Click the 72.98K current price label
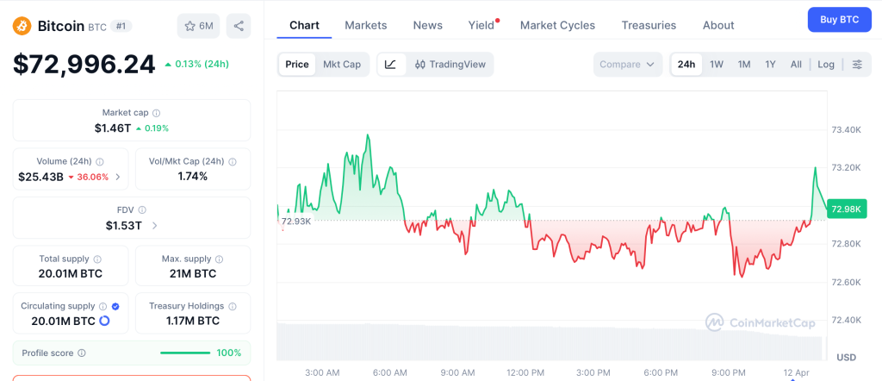The image size is (882, 381). [x=846, y=209]
